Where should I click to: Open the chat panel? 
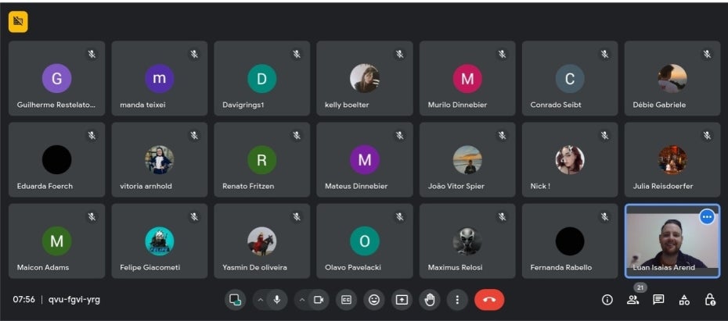pos(658,299)
